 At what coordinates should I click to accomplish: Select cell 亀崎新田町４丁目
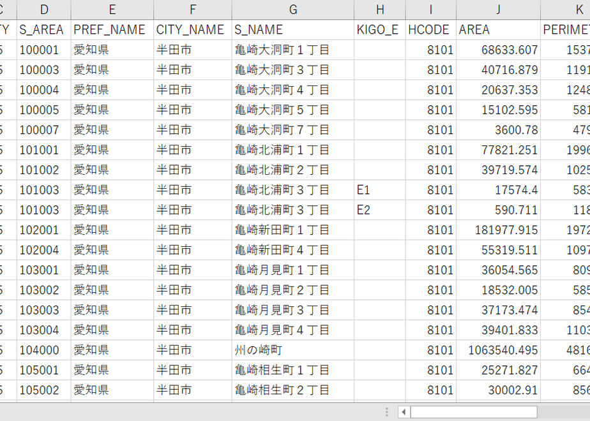pyautogui.click(x=292, y=250)
